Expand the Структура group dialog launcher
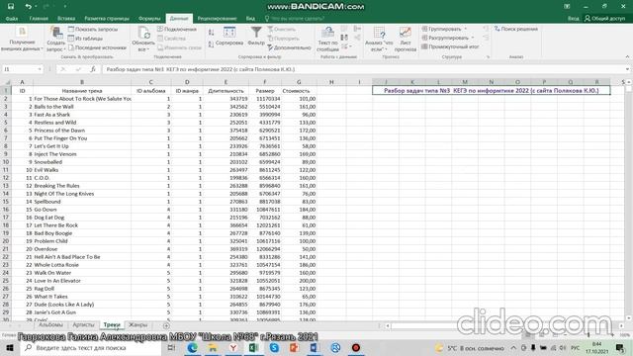Image resolution: width=633 pixels, height=356 pixels. point(488,57)
